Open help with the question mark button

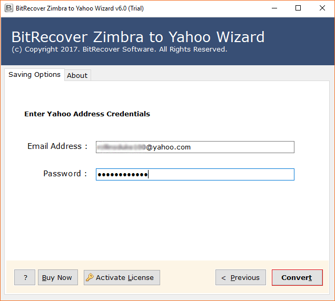click(25, 277)
